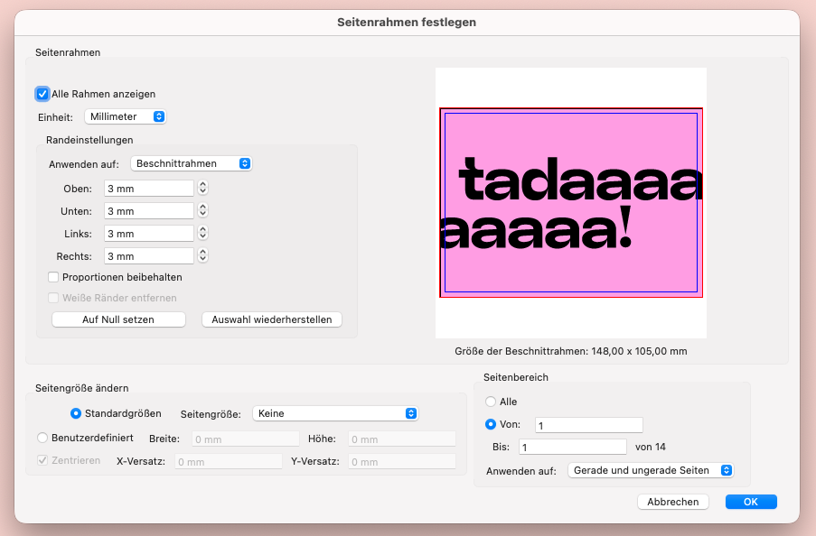This screenshot has width=816, height=536.
Task: Open Beschnittrahmen dropdown under Randeinstellungen
Action: (191, 163)
